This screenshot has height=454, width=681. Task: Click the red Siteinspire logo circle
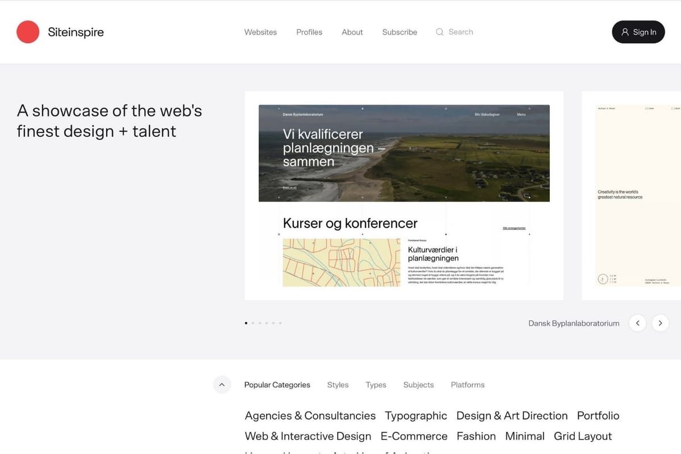pos(28,32)
